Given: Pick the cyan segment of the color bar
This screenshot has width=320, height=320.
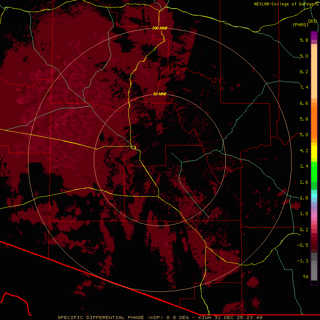Looking at the screenshot, I should pyautogui.click(x=314, y=196).
